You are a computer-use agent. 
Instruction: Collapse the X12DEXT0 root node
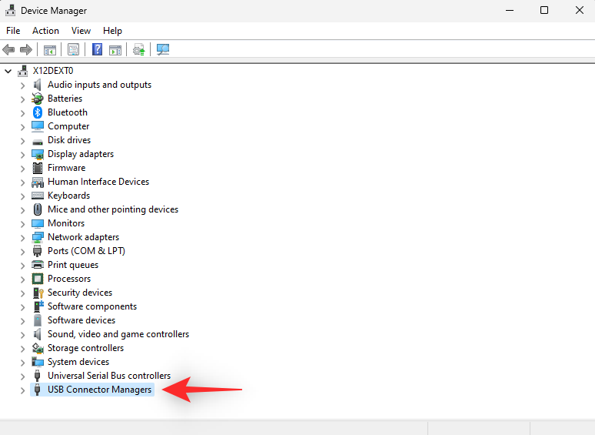point(8,71)
